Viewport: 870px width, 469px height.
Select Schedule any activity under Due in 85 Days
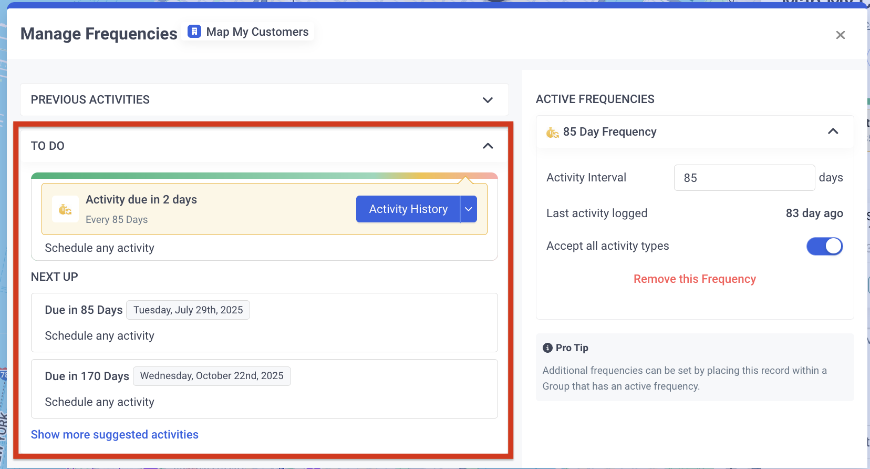[x=100, y=336]
